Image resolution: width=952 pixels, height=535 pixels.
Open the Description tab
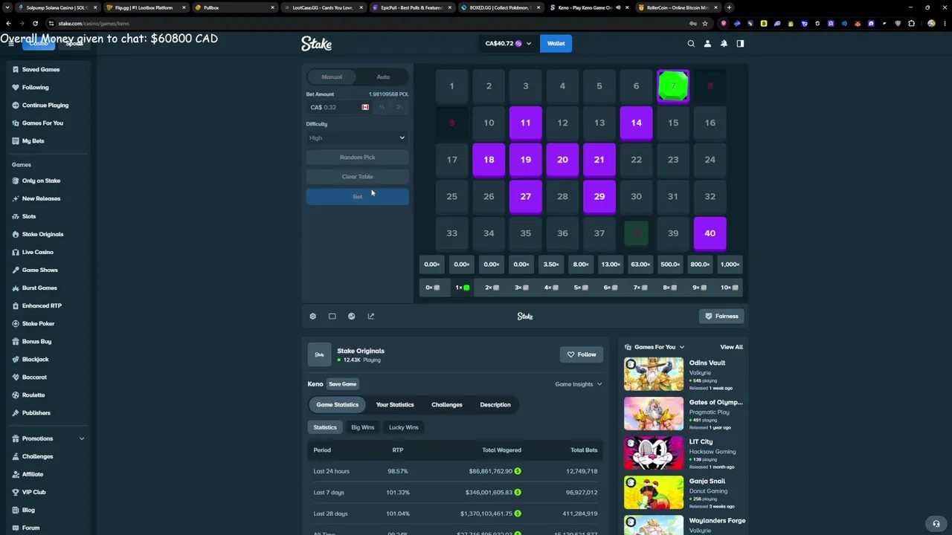pos(495,405)
